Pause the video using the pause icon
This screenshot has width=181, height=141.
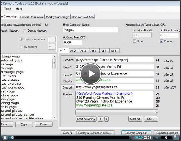(5, 138)
